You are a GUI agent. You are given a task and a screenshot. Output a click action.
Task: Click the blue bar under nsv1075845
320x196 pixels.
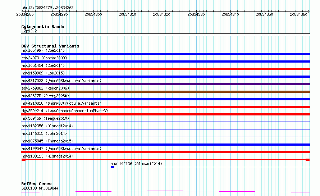click(x=165, y=145)
